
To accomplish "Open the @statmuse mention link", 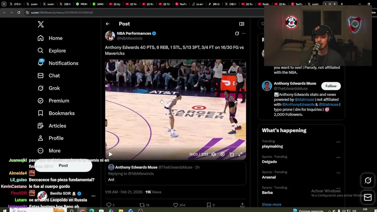I will tap(304, 100).
